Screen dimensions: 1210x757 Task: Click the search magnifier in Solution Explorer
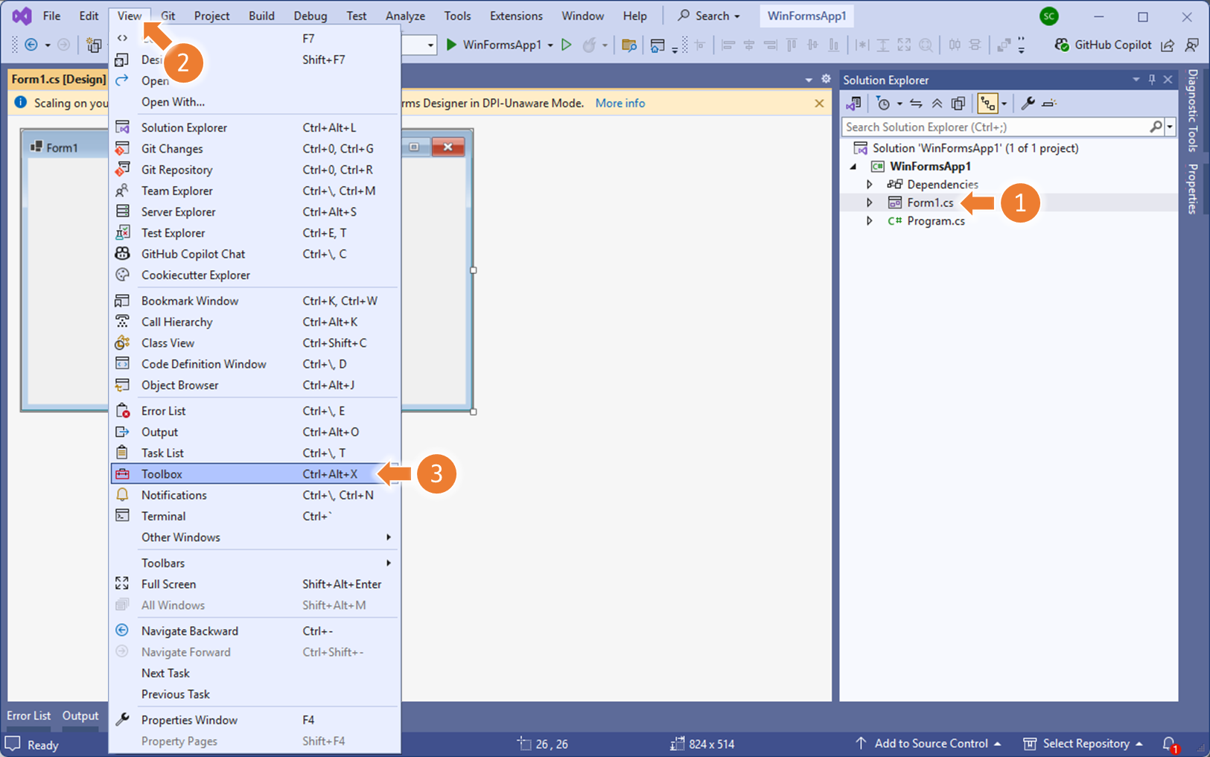(1156, 127)
